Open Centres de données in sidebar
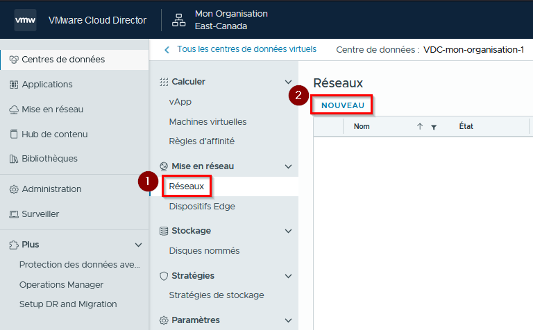533x330 pixels. coord(74,60)
